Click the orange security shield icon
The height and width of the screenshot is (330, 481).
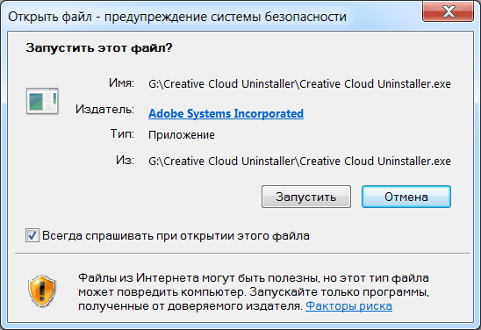click(x=42, y=291)
